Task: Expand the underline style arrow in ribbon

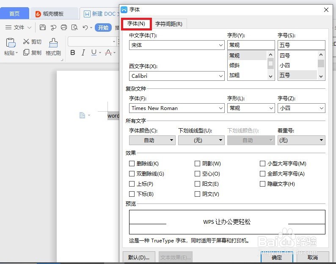Action: click(x=100, y=52)
